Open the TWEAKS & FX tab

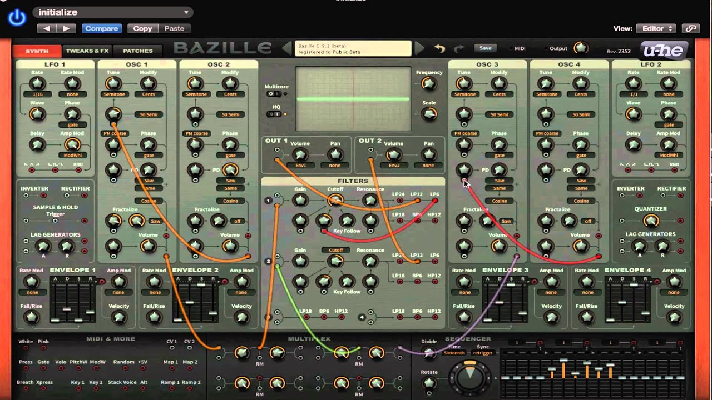click(x=87, y=51)
